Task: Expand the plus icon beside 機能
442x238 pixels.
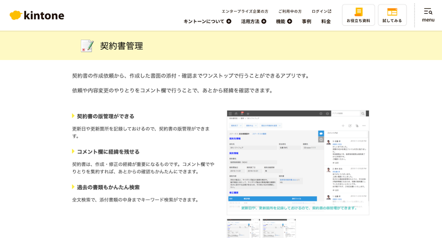Action: tap(290, 21)
